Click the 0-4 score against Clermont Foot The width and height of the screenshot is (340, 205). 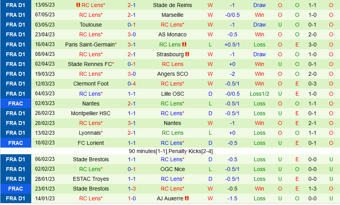pyautogui.click(x=132, y=84)
